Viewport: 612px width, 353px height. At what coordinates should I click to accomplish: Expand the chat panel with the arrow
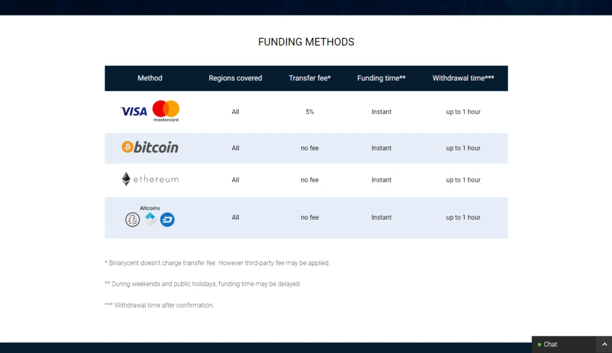604,345
